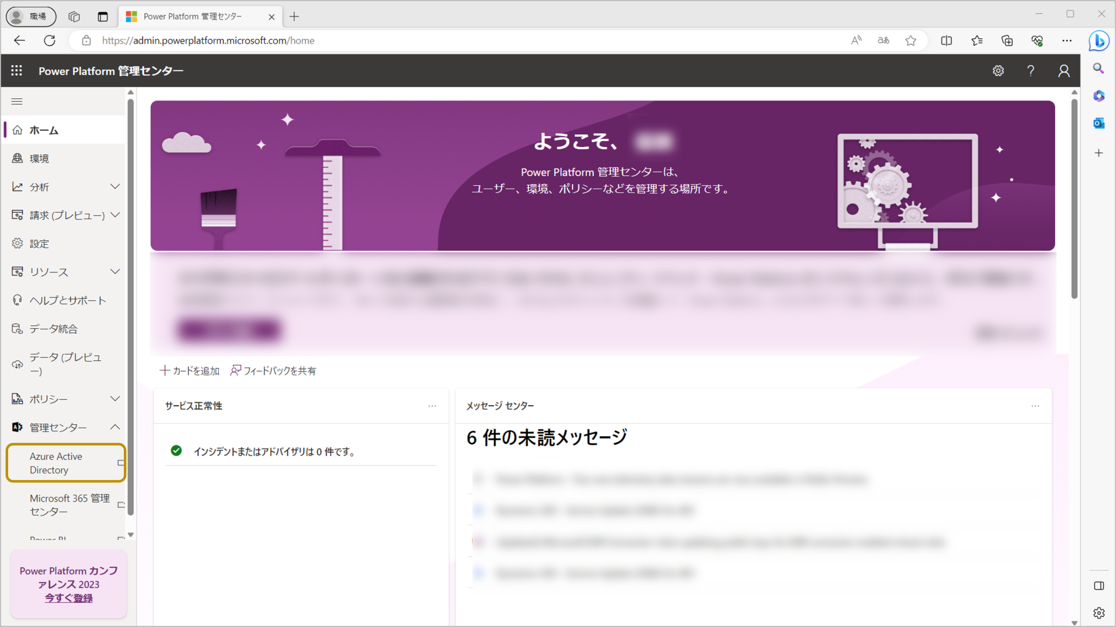The image size is (1116, 627).
Task: Open サービス正常性 card options ellipsis
Action: click(x=432, y=406)
